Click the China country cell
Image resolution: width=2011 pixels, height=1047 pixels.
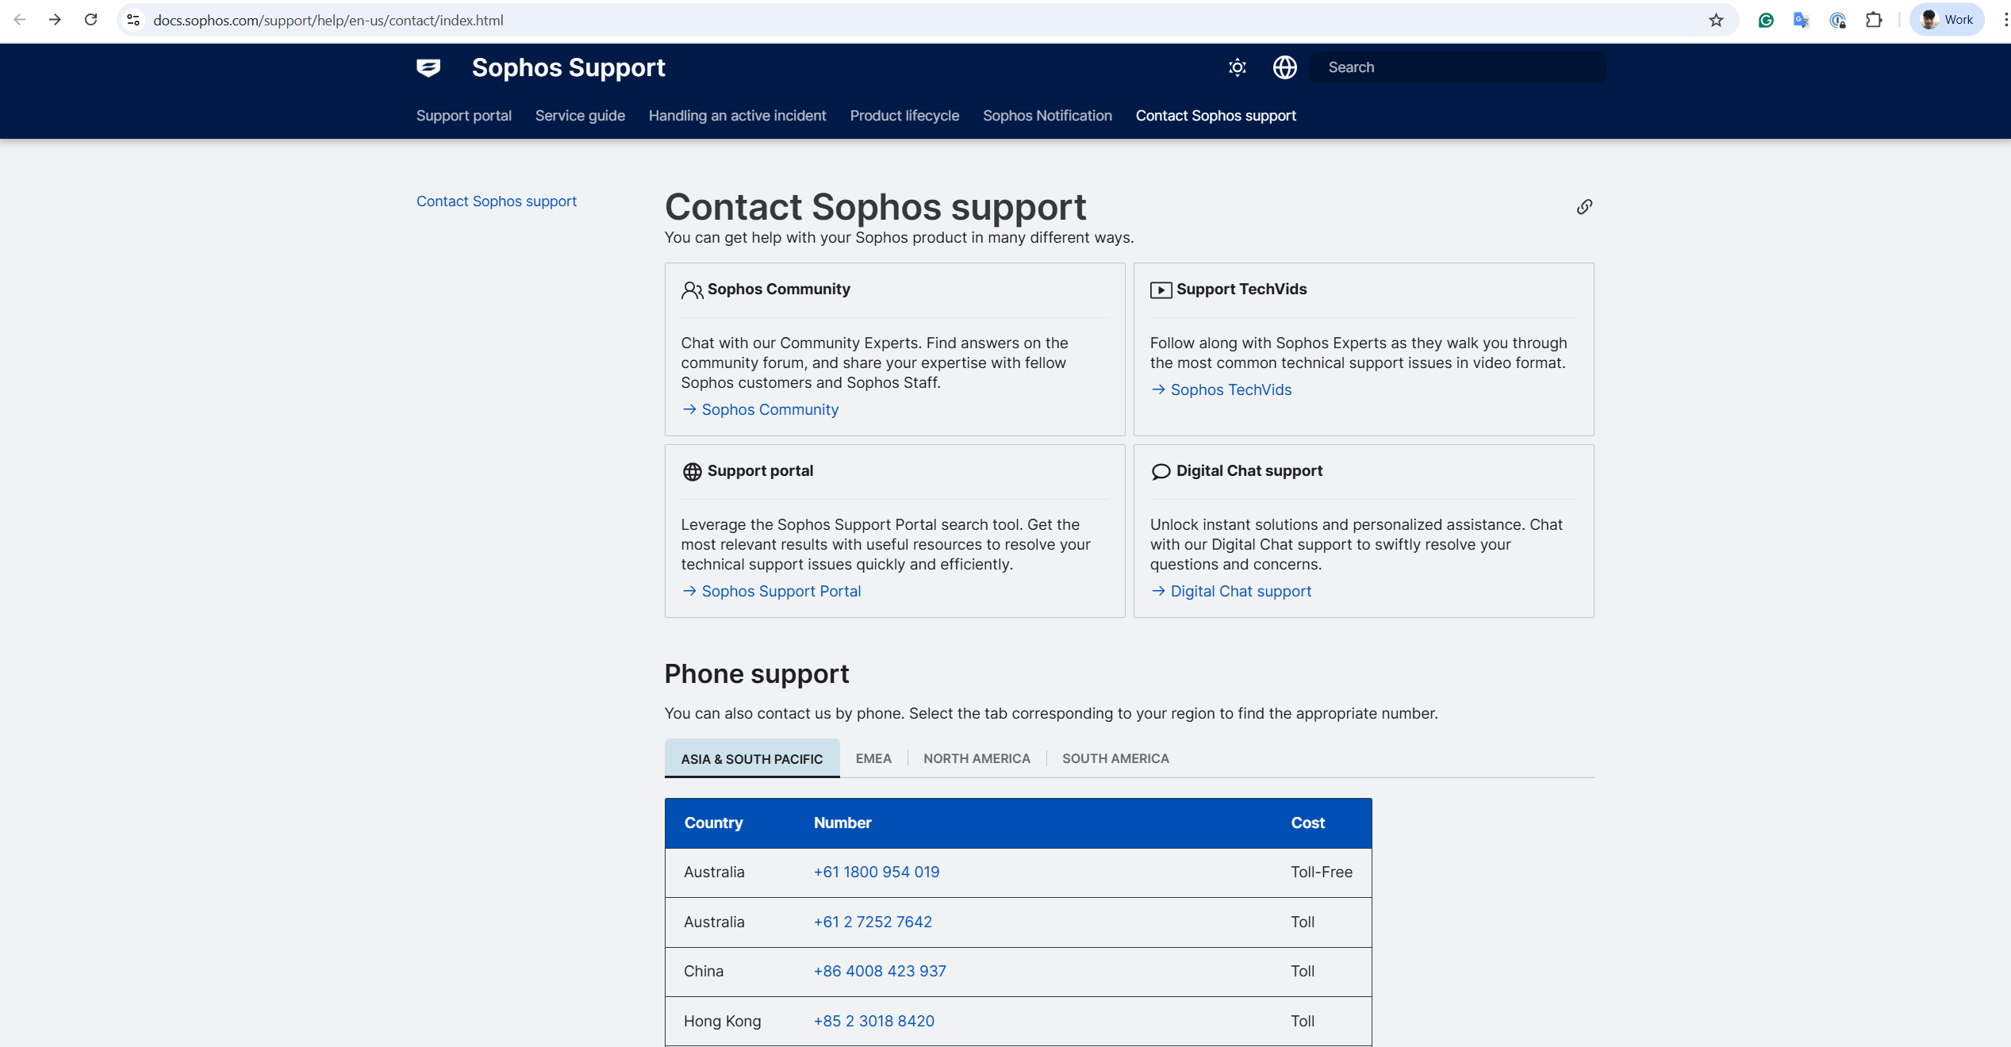coord(703,971)
